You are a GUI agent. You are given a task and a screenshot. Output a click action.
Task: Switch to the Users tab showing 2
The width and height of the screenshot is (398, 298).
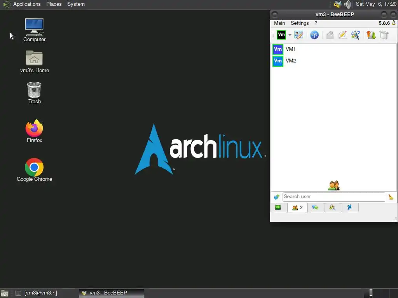[297, 208]
